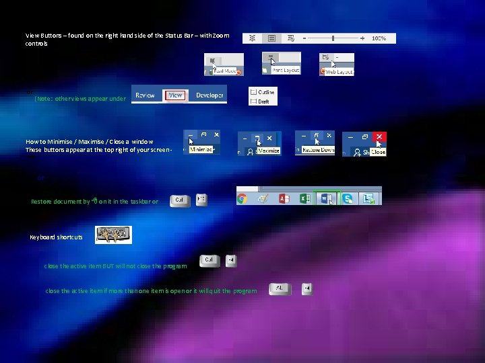Click the highlighted maximize button above Maximize tooltip
The image size is (485, 363).
(257, 138)
